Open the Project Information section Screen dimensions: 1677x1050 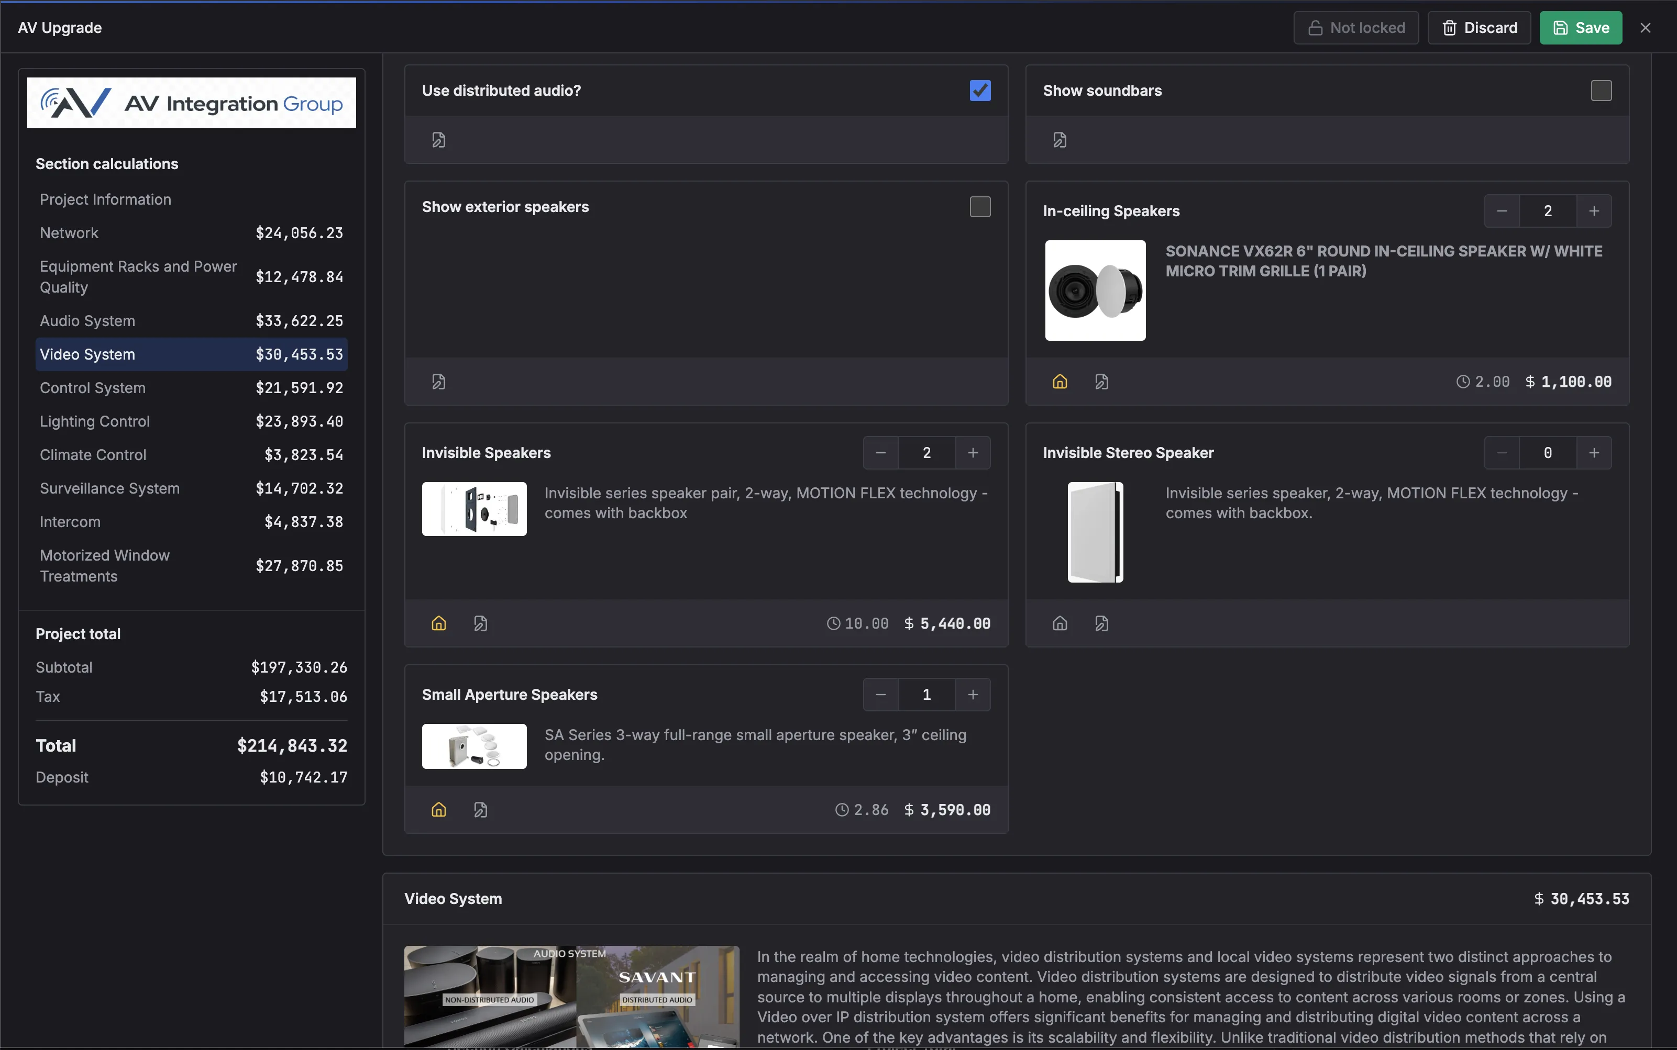tap(191, 199)
